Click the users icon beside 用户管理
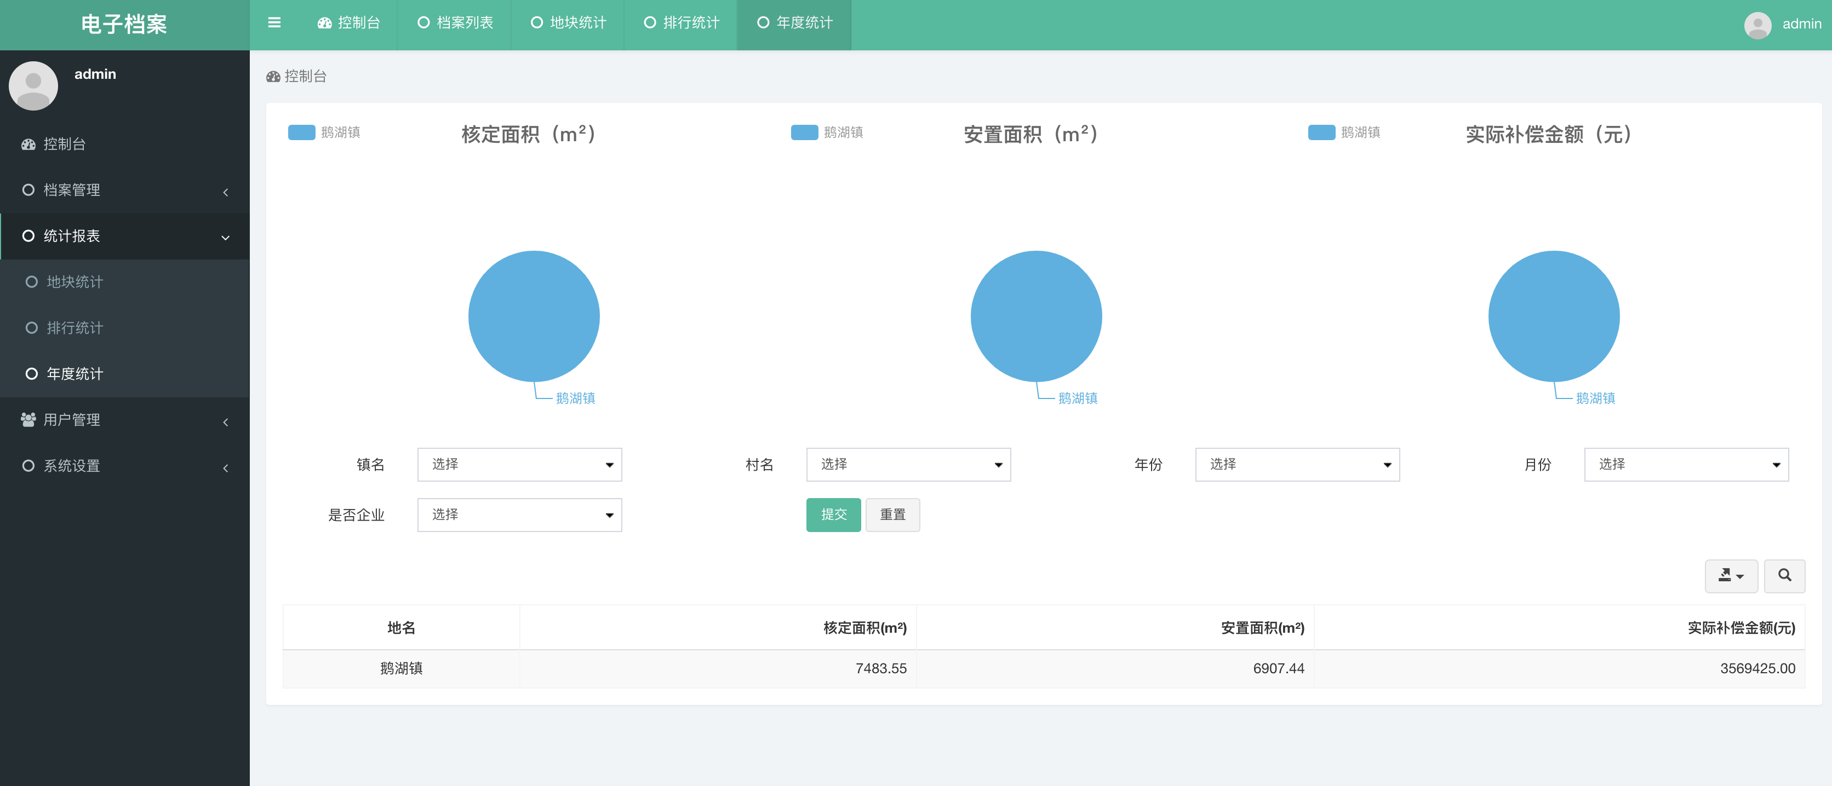Screen dimensions: 1832x786 (x=28, y=419)
